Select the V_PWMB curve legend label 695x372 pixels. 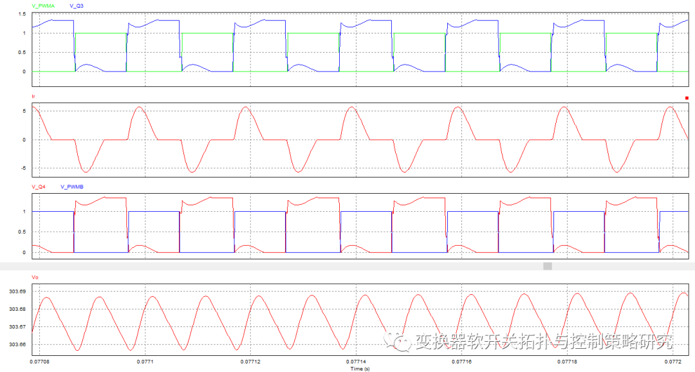72,187
